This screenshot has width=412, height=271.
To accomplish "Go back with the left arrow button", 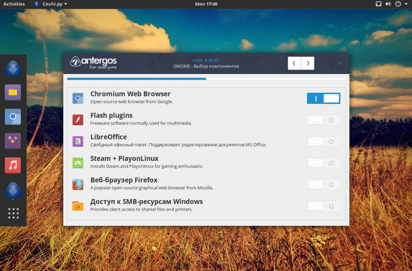I will pyautogui.click(x=294, y=63).
